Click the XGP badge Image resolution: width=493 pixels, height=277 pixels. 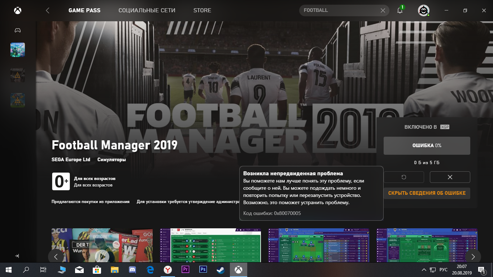[445, 127]
